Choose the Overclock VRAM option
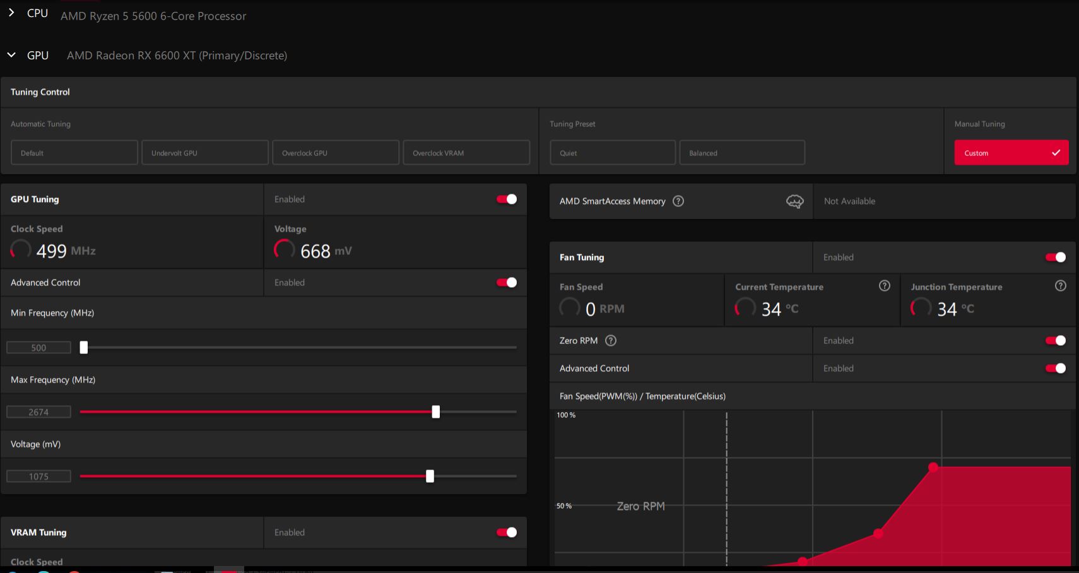 466,153
